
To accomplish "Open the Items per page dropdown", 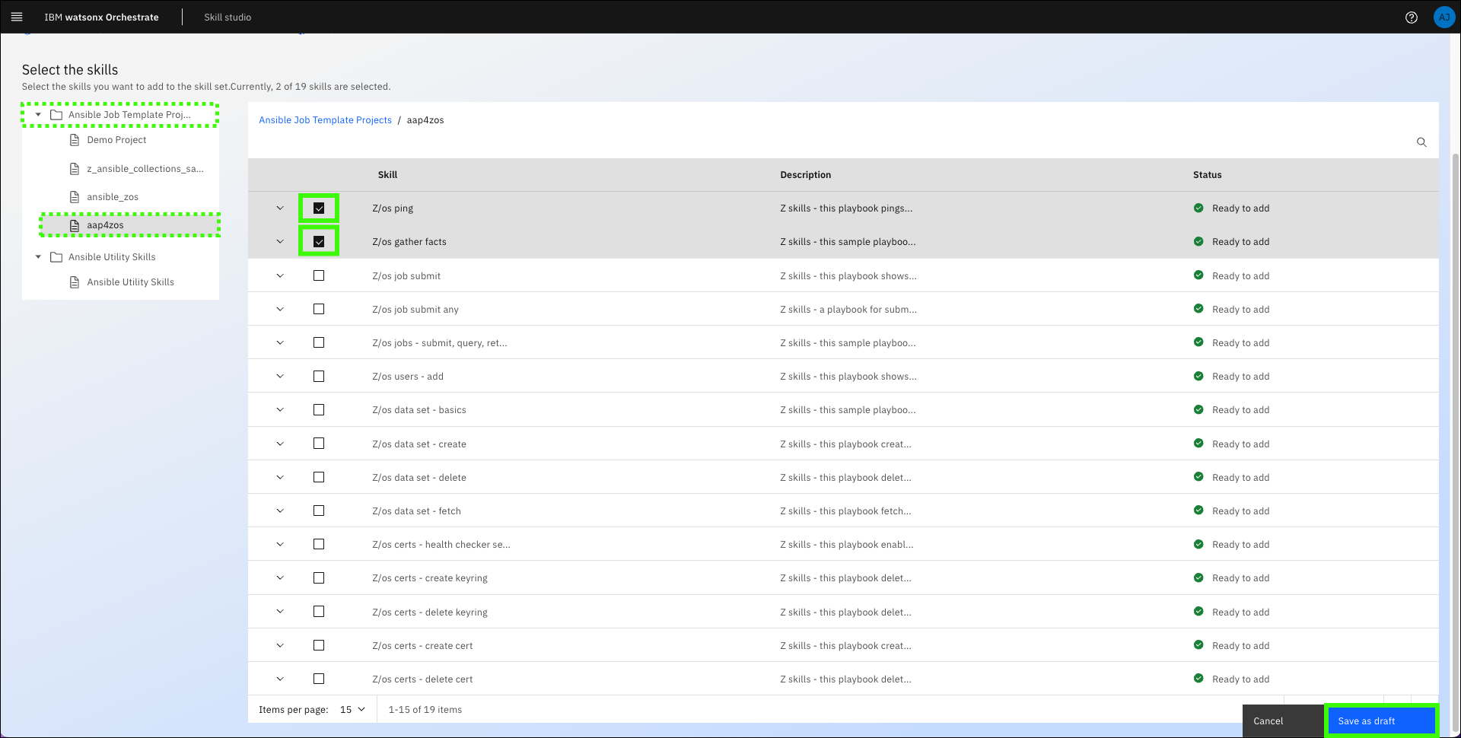I will point(352,710).
